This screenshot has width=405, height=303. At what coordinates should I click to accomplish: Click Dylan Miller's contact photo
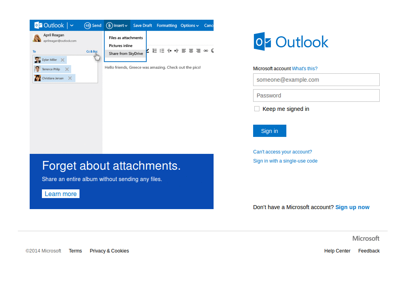(x=38, y=60)
